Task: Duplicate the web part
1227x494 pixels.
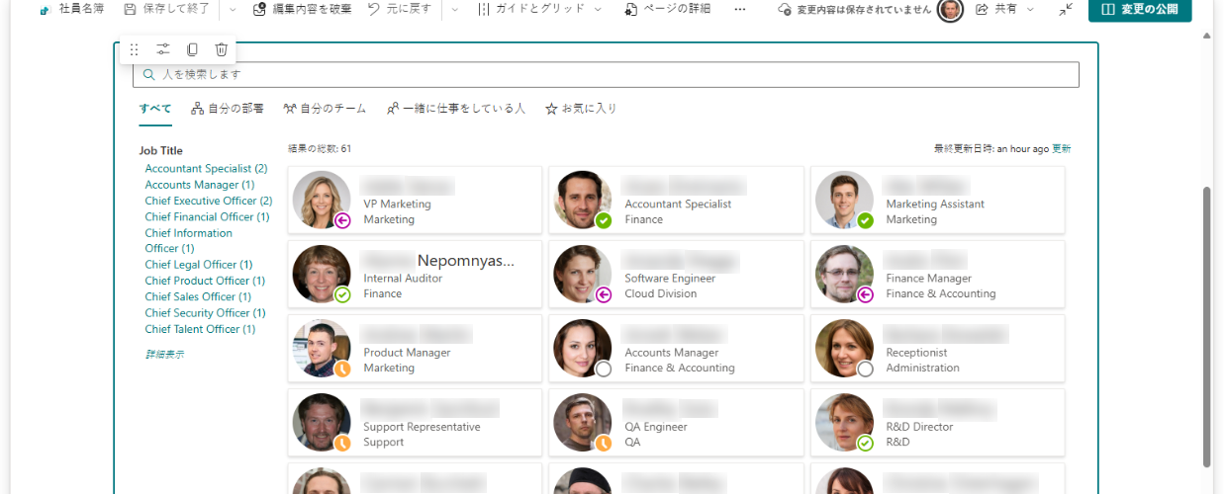Action: pyautogui.click(x=192, y=49)
